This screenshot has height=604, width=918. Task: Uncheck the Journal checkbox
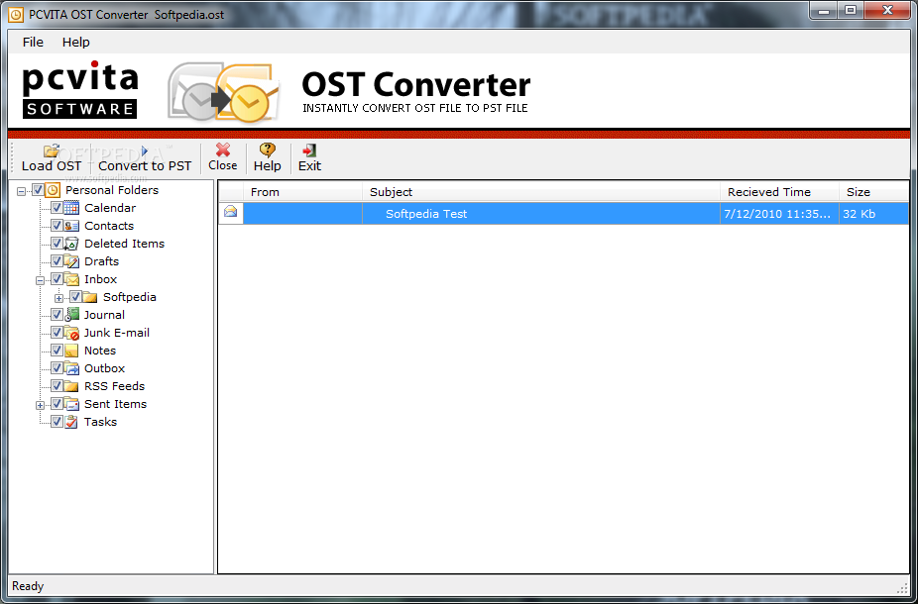click(x=57, y=315)
